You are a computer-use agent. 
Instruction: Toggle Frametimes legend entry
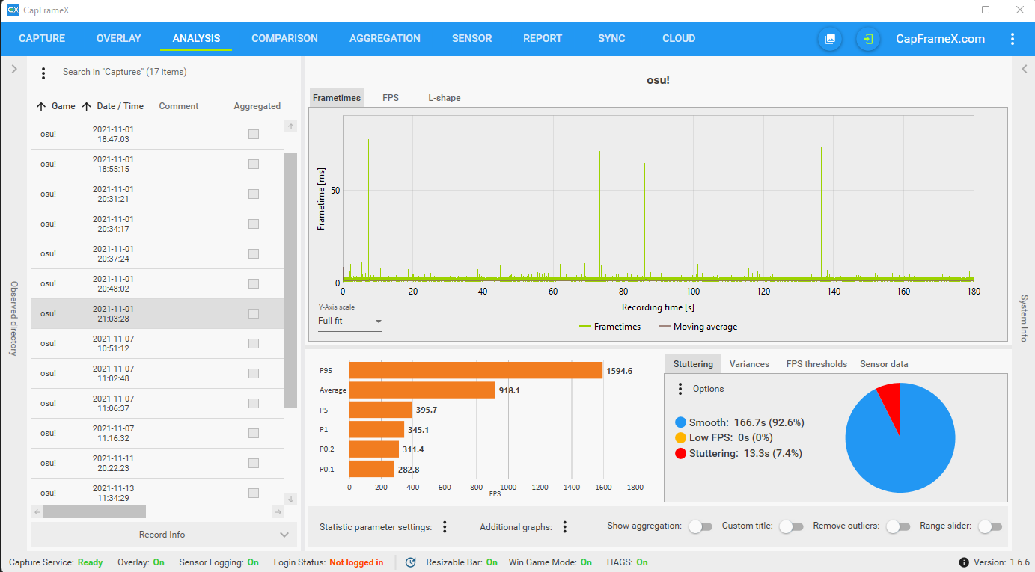pos(610,327)
